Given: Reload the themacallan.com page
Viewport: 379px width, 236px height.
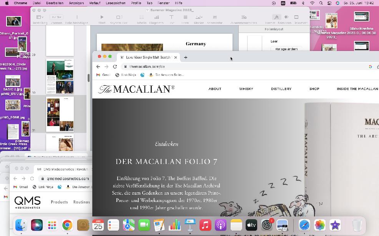Looking at the screenshot, I should pyautogui.click(x=115, y=66).
